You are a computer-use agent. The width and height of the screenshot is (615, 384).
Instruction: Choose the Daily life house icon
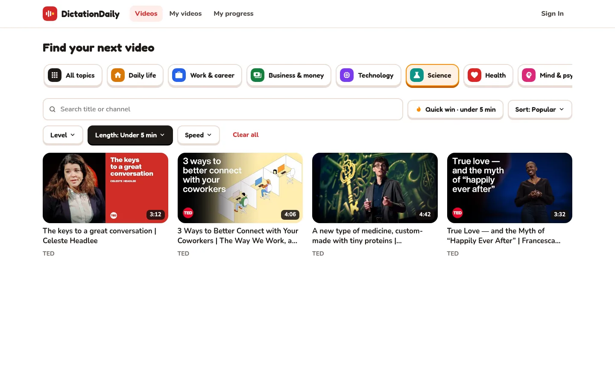[x=118, y=75]
